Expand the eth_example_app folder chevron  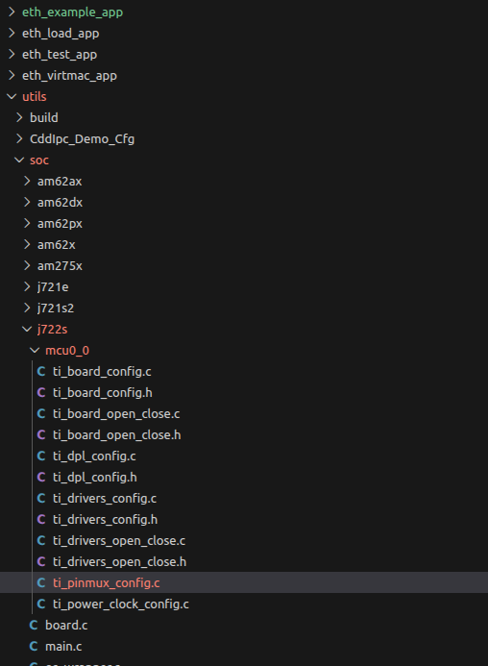pos(12,12)
